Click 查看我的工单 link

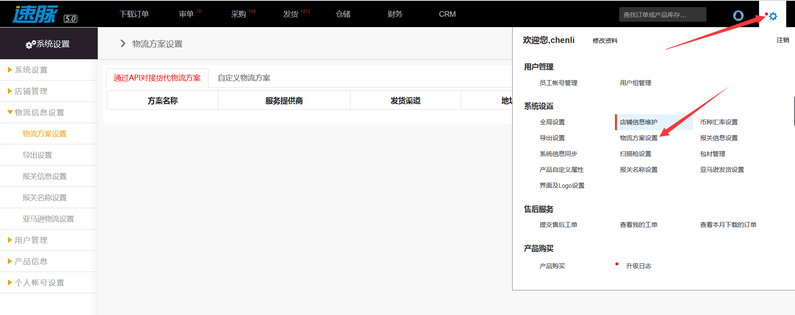639,225
